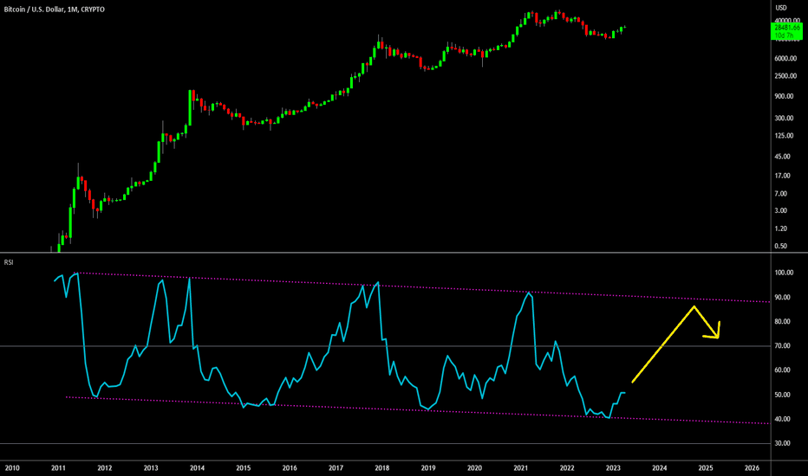Viewport: 808px width, 476px height.
Task: Click the 17.00 price axis label
Action: [x=782, y=176]
